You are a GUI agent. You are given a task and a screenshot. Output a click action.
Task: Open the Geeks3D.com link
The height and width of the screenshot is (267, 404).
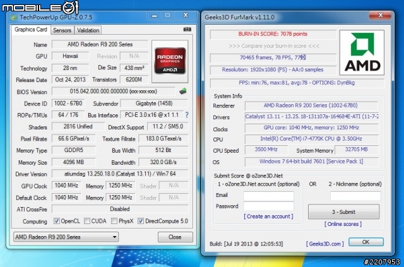(325, 244)
